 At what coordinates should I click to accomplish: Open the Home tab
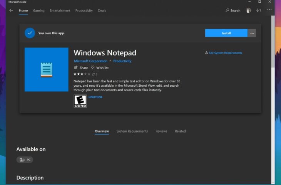coord(23,10)
